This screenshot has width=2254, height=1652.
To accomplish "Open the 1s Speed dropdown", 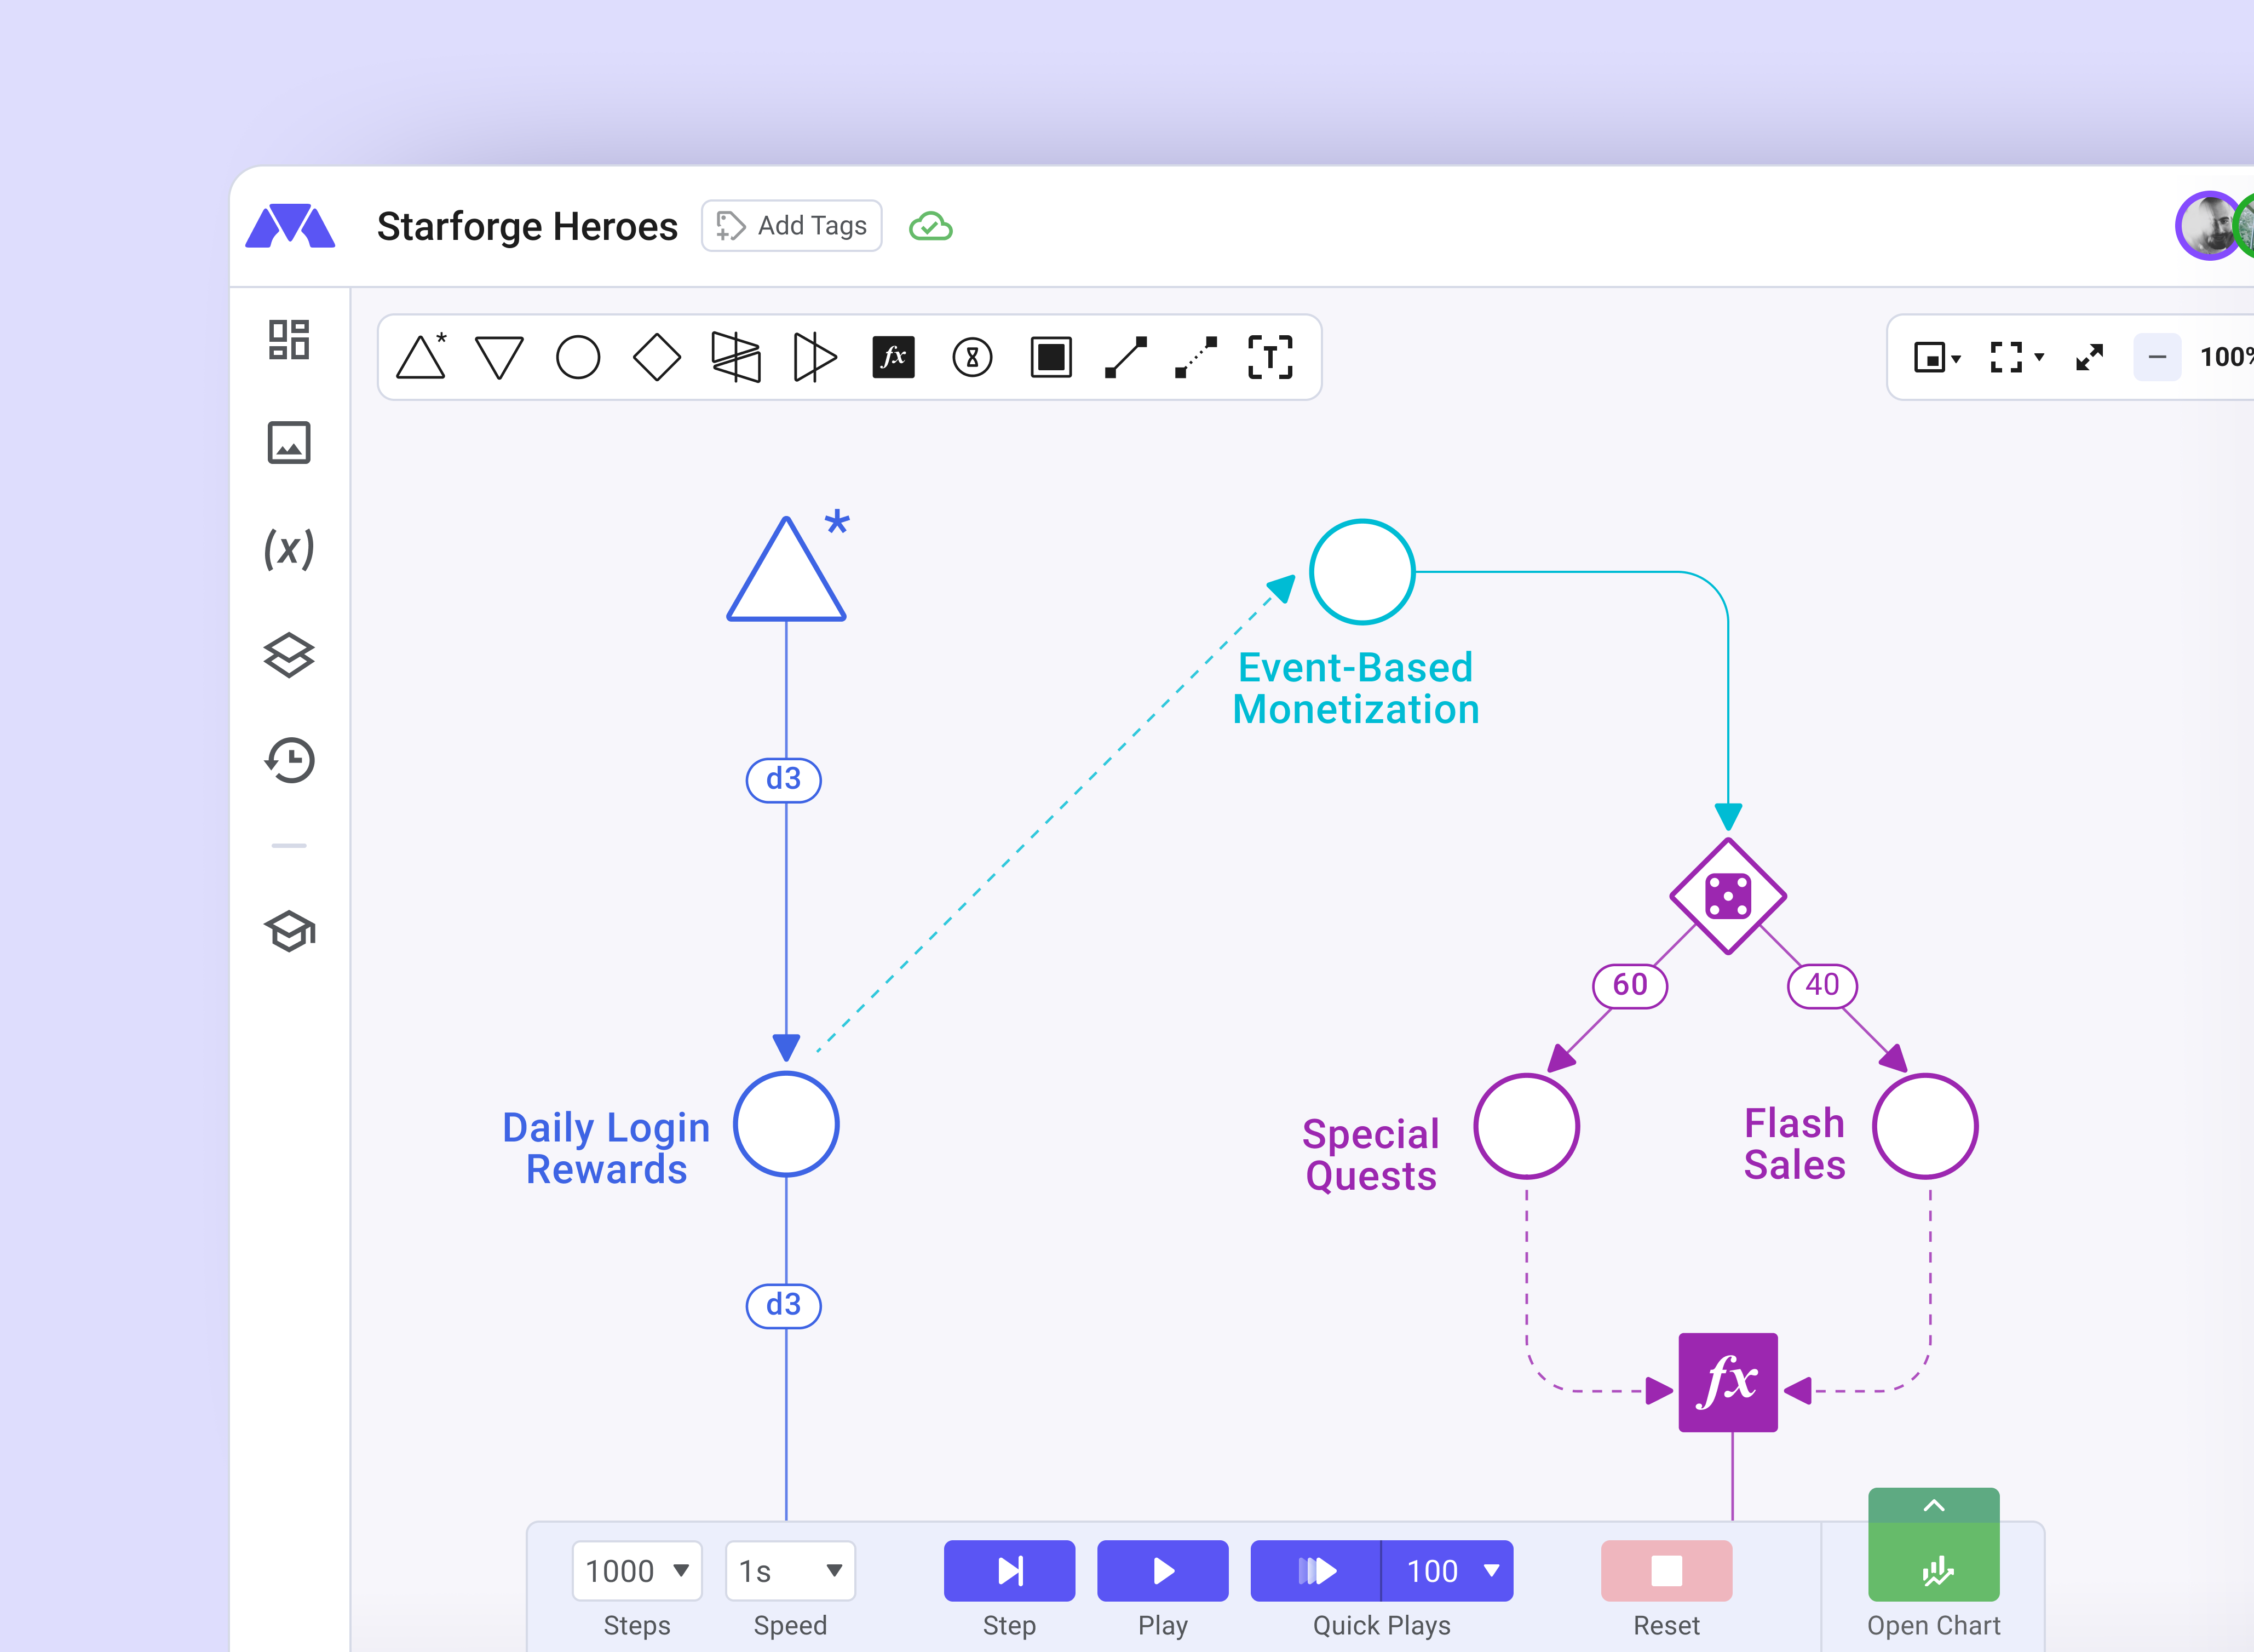I will point(790,1571).
